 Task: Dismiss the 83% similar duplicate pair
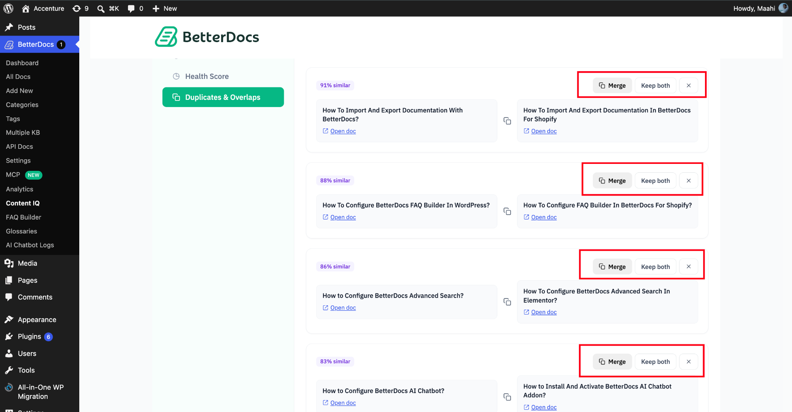coord(689,361)
